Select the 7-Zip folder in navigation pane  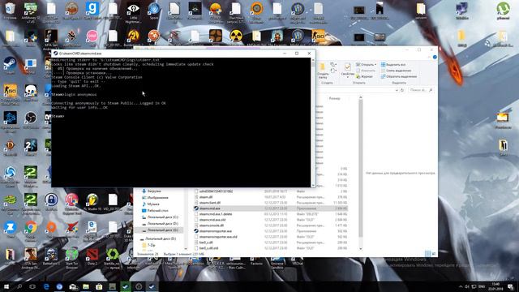click(x=148, y=245)
